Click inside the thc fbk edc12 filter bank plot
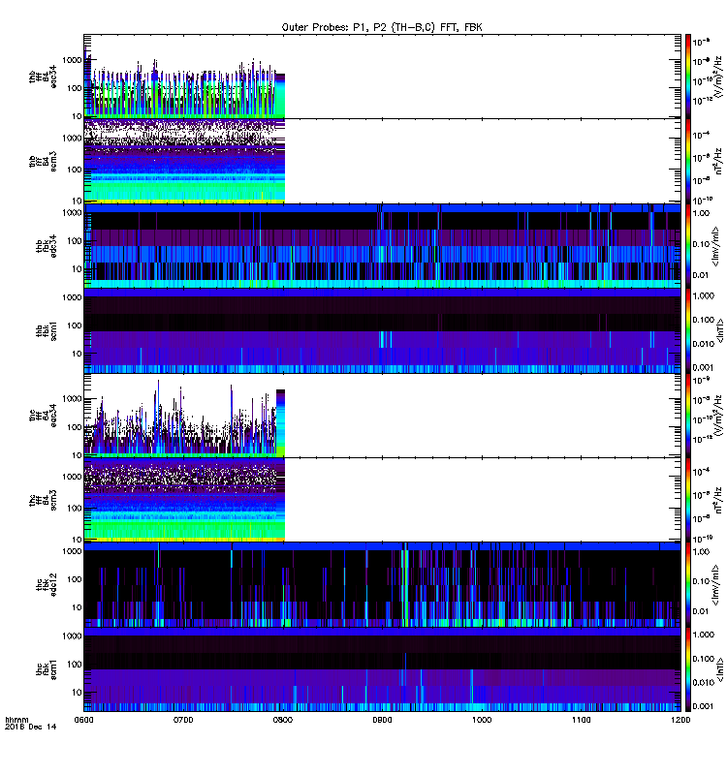 point(382,585)
